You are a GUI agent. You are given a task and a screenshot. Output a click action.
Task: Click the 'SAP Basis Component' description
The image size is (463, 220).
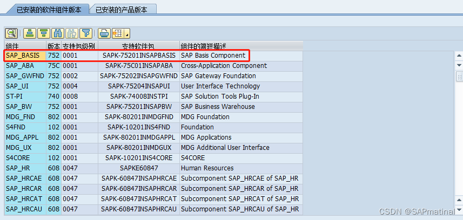point(213,56)
